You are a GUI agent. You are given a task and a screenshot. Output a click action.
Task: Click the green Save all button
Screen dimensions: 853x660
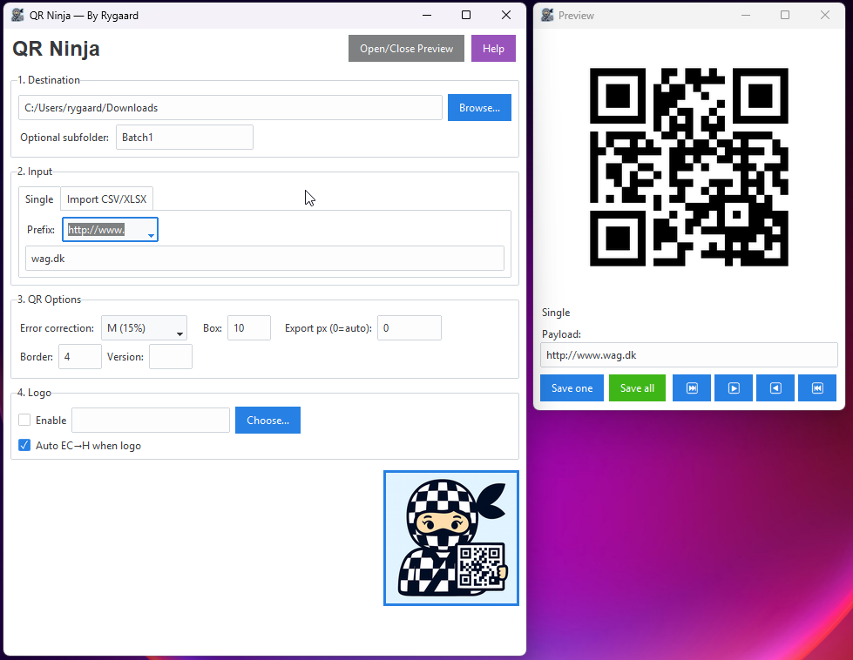point(637,388)
